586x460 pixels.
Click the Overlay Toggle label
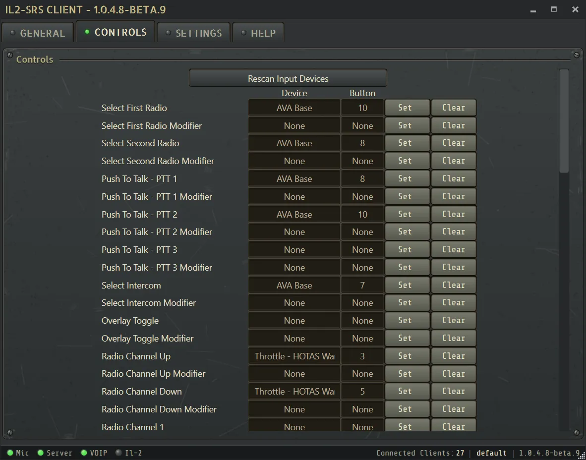click(x=130, y=321)
